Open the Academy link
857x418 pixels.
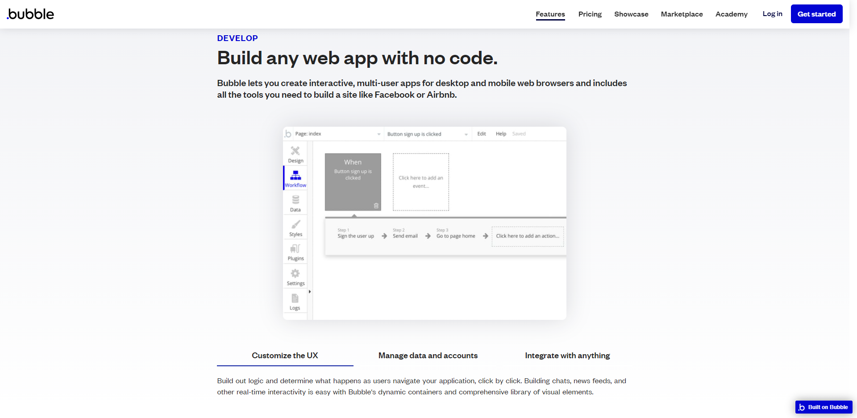(x=731, y=14)
